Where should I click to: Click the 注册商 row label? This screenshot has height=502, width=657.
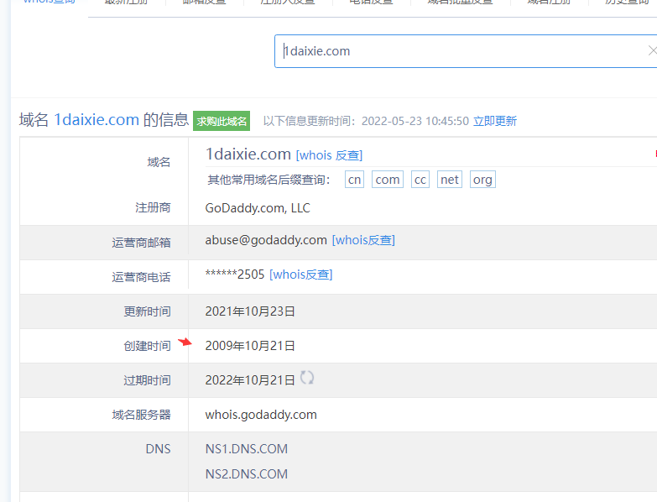(x=153, y=208)
